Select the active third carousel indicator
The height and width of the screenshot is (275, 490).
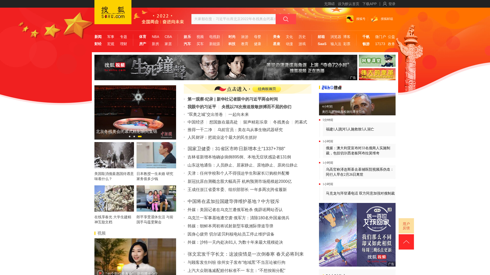(x=140, y=136)
